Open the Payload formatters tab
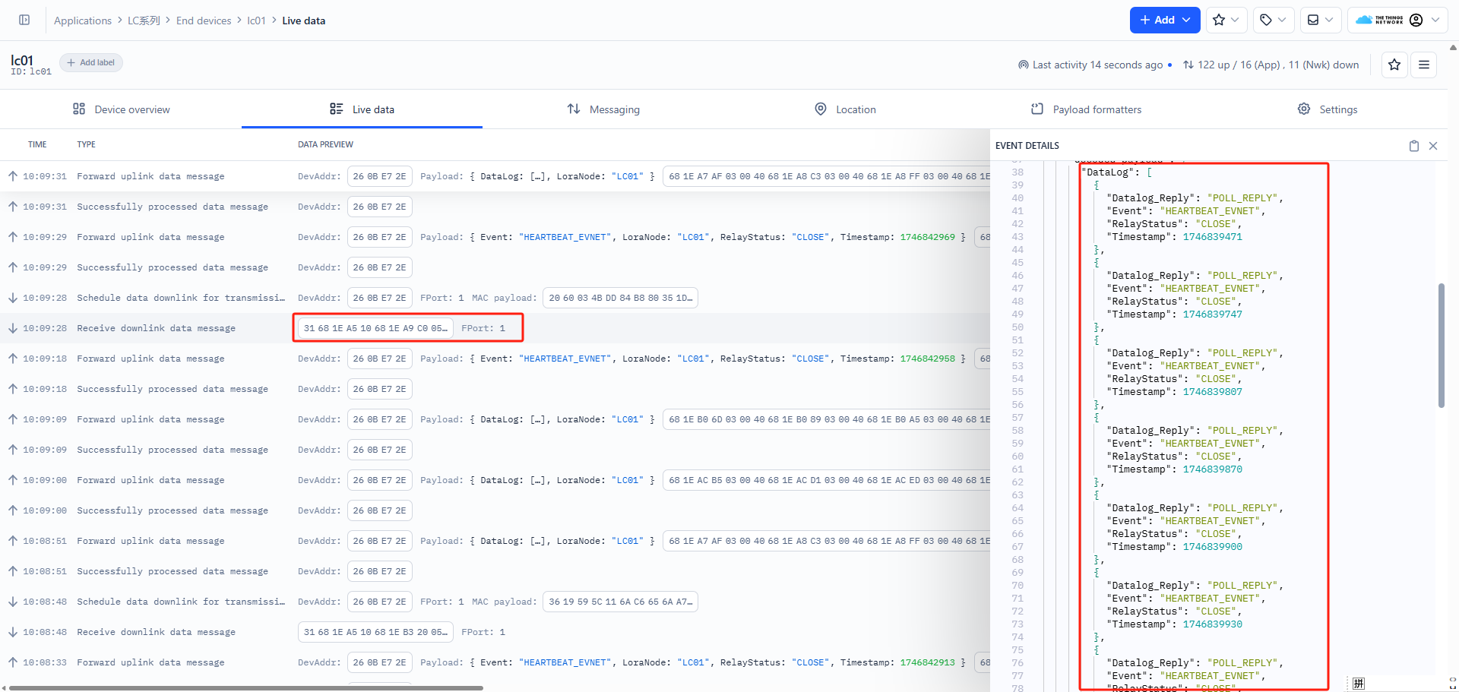1459x692 pixels. coord(1086,109)
